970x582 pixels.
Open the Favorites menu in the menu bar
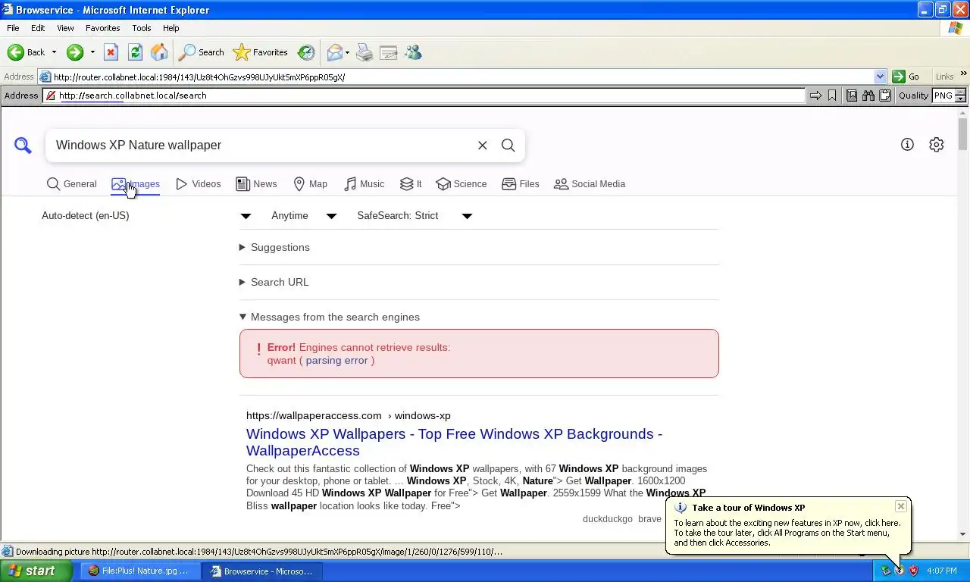(102, 28)
